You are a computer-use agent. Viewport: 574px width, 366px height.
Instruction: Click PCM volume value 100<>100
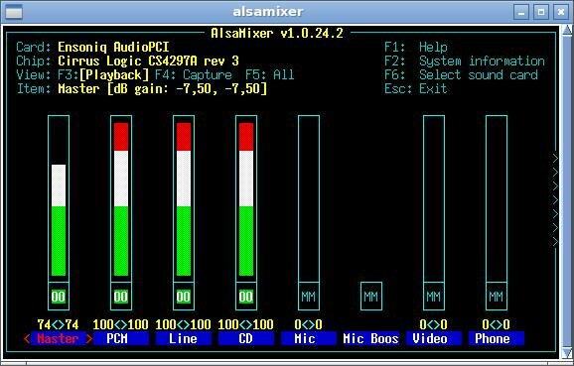pos(121,324)
